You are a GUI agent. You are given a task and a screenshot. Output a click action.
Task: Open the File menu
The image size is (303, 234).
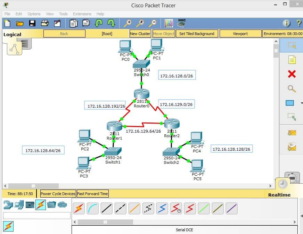tap(7, 14)
